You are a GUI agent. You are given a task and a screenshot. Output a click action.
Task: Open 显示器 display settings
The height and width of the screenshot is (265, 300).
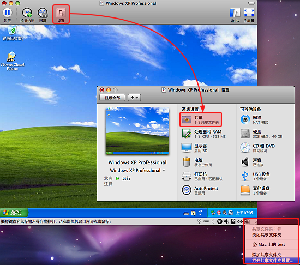point(195,148)
